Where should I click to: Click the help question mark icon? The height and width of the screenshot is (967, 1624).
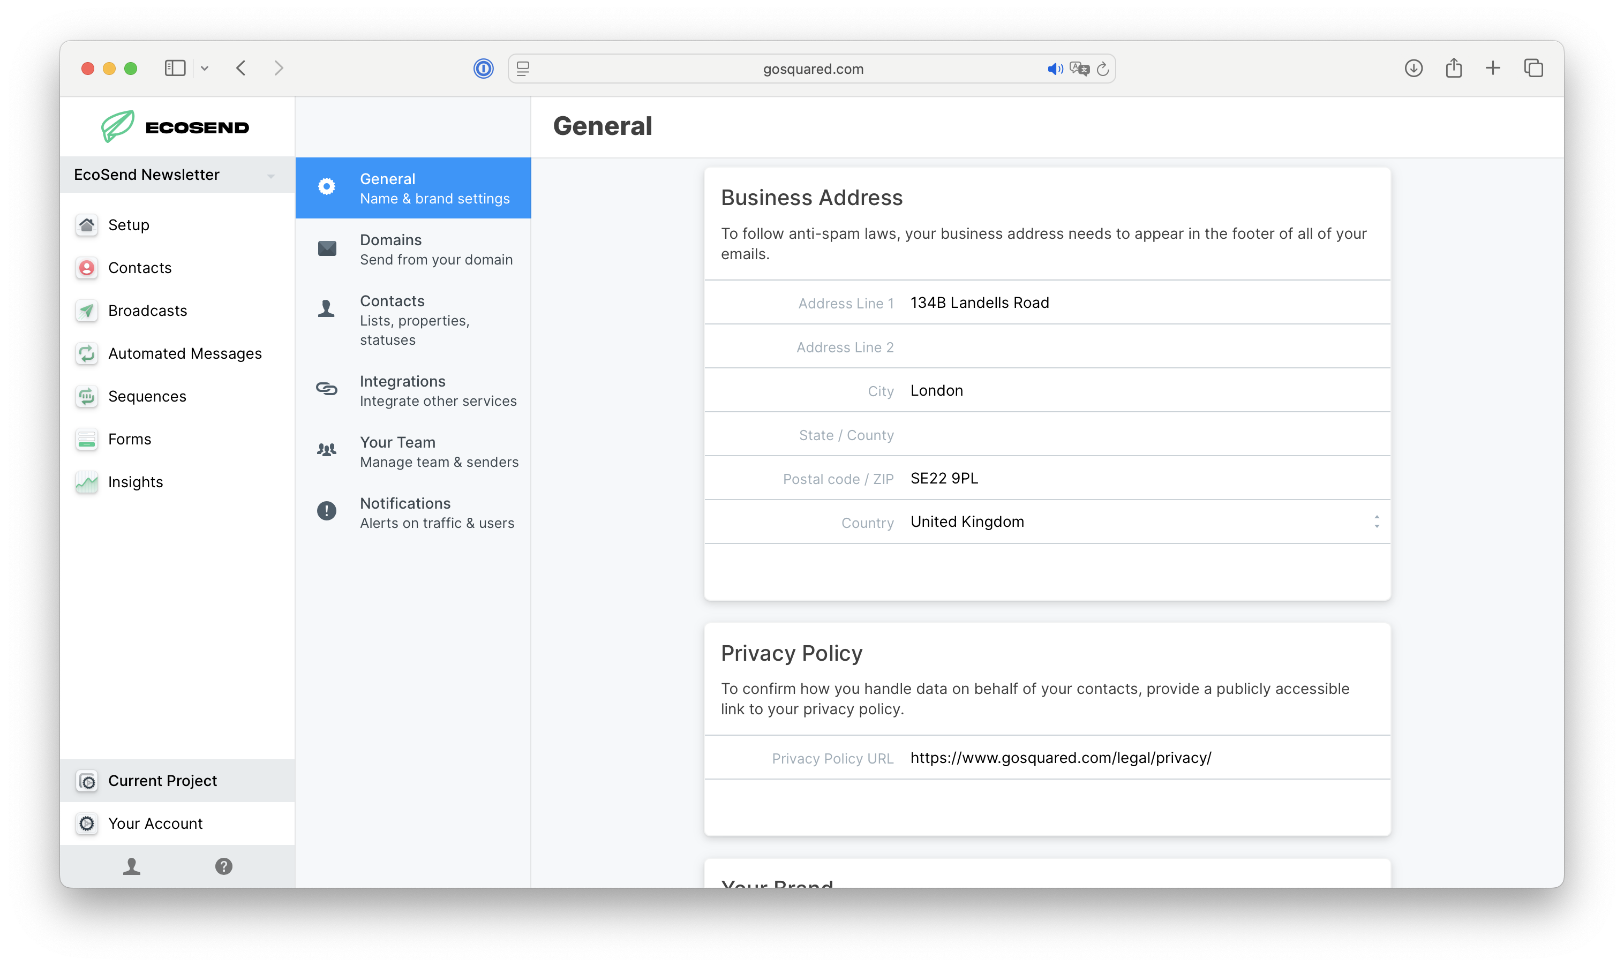coord(223,867)
